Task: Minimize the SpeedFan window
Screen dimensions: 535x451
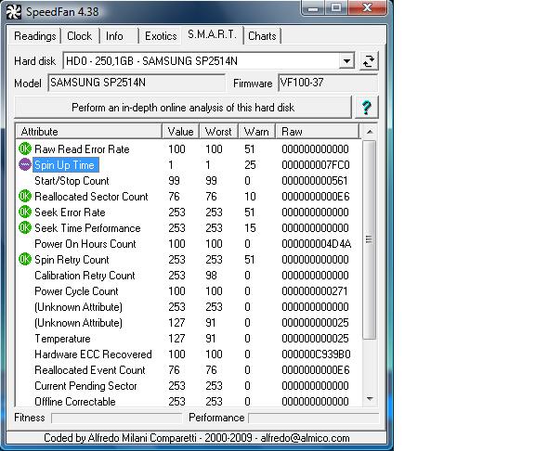Action: [312, 8]
